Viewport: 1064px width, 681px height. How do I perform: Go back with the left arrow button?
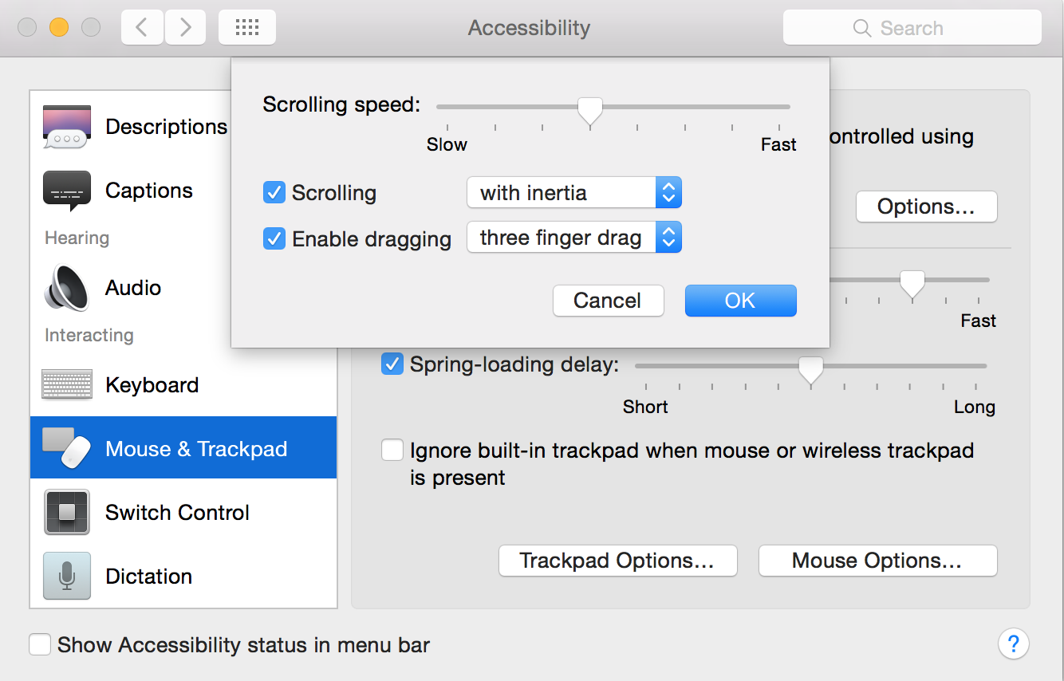point(142,28)
